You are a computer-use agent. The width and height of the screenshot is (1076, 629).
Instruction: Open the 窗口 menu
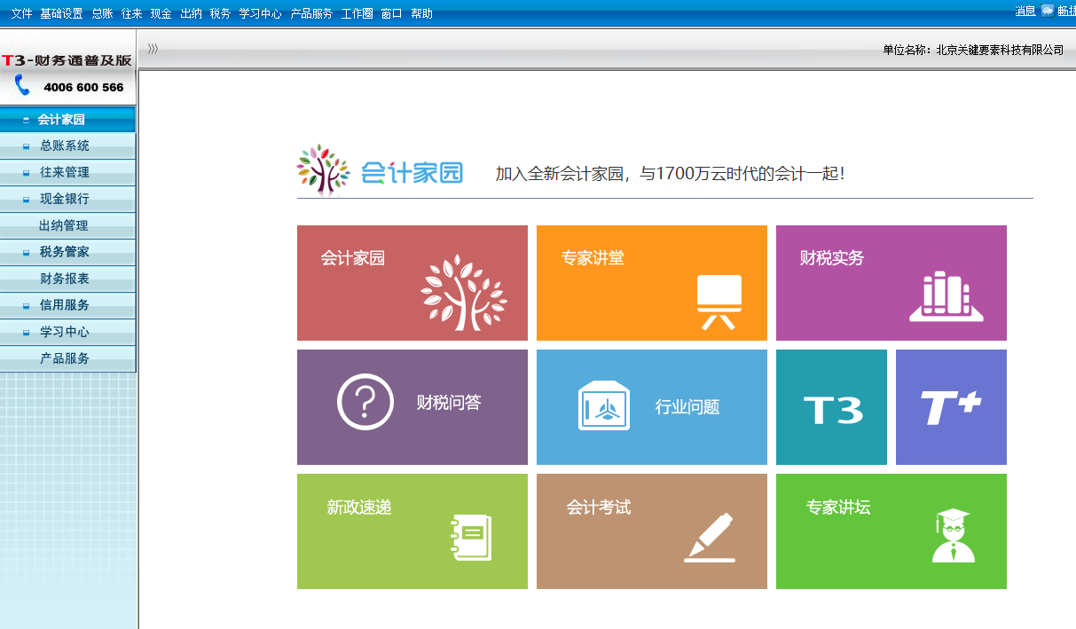tap(391, 13)
